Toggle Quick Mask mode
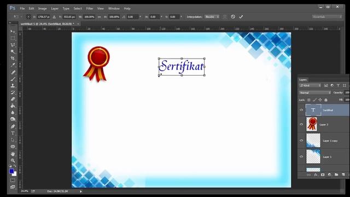350x197 pixels. coord(13,180)
